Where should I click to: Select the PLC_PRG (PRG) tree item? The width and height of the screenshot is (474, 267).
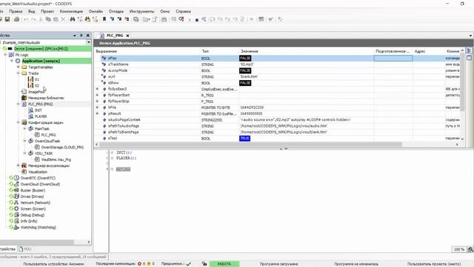40,104
